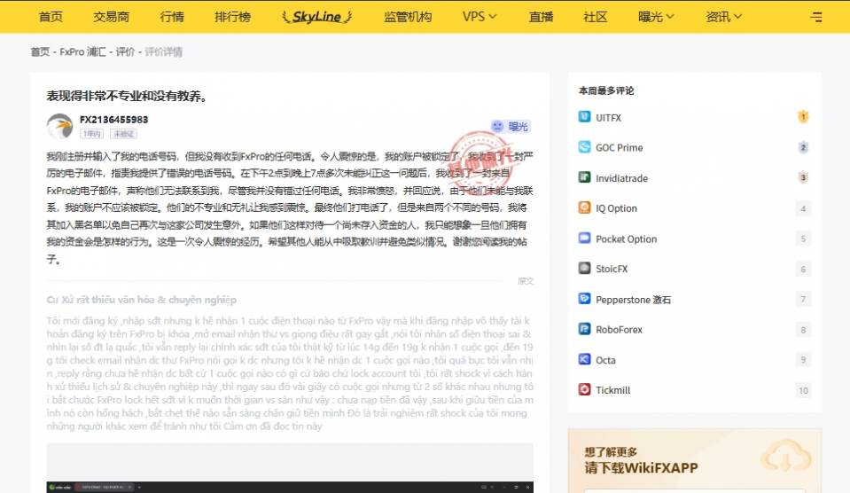
Task: Click the 未验证 tag under username
Action: click(x=123, y=133)
